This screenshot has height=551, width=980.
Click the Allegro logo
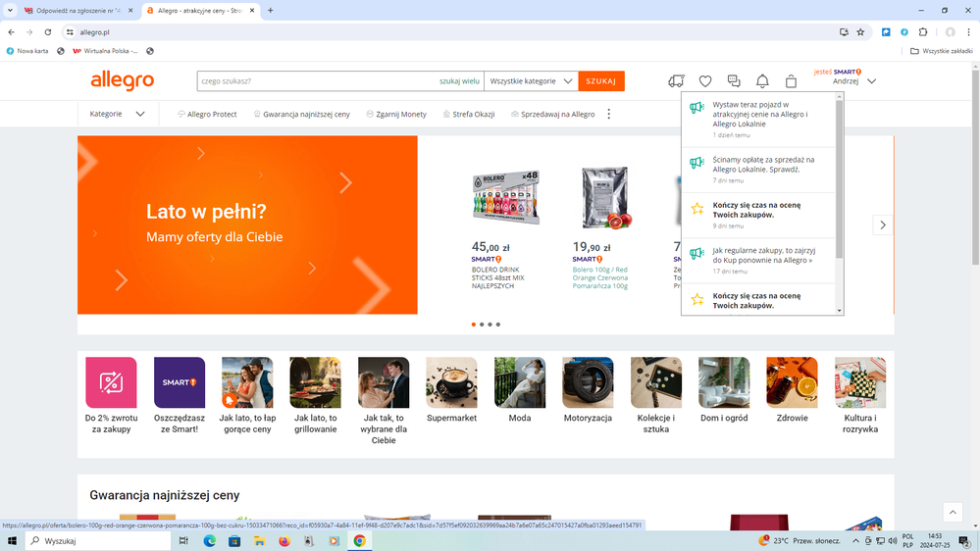click(x=122, y=80)
